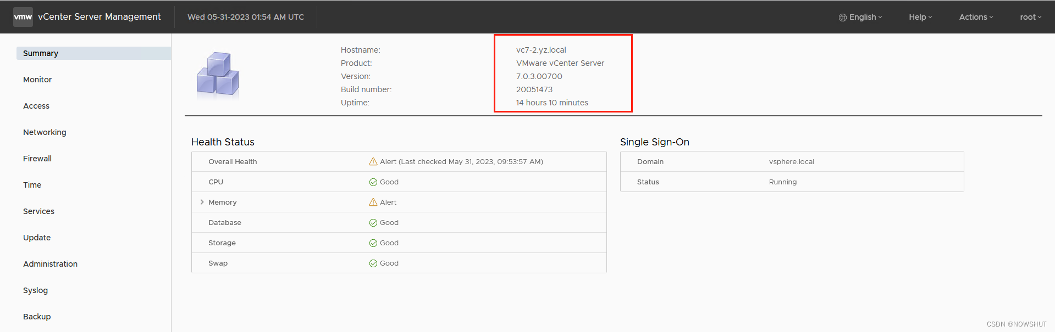
Task: Open the Backup page
Action: pyautogui.click(x=37, y=317)
